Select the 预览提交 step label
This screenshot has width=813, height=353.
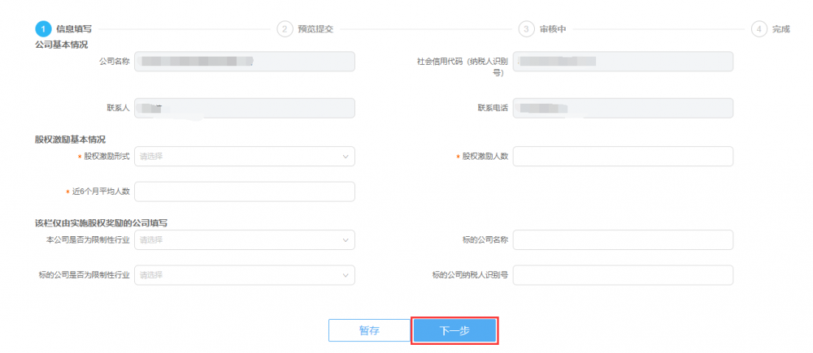tap(315, 28)
